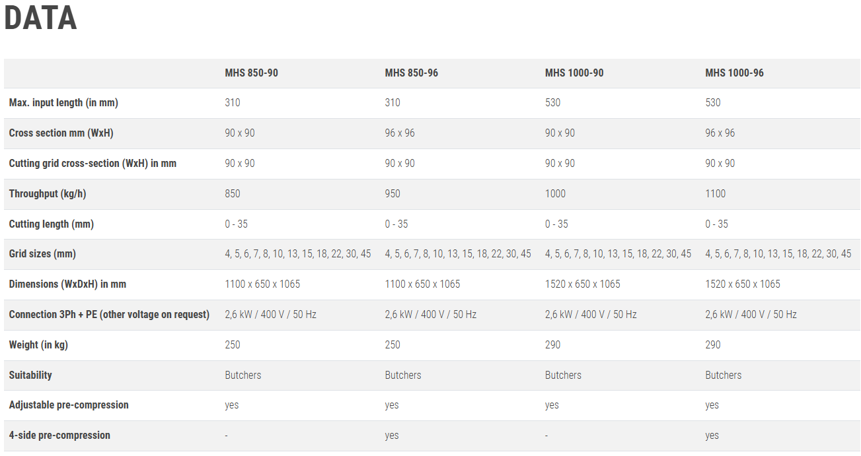The width and height of the screenshot is (861, 456).
Task: Select the Connection 3Ph + PE row label
Action: pos(109,315)
